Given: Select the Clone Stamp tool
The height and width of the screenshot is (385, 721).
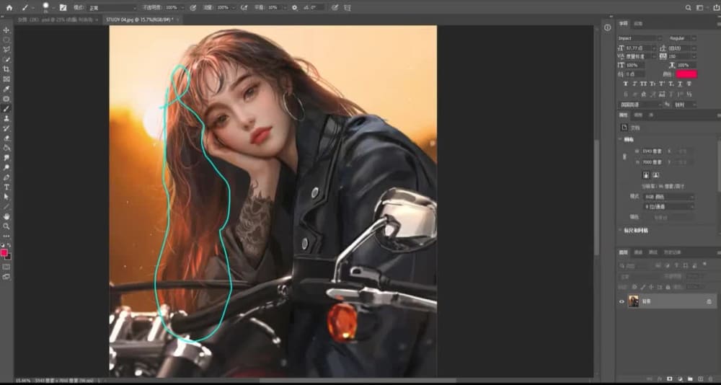Looking at the screenshot, I should point(6,118).
